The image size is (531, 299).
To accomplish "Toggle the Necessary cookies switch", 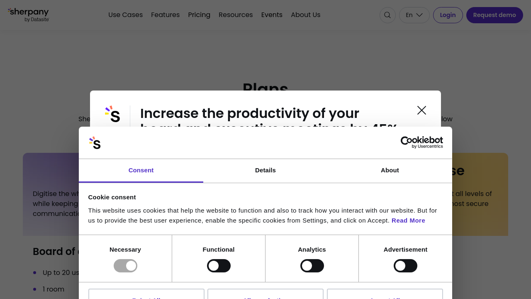I will tap(125, 266).
